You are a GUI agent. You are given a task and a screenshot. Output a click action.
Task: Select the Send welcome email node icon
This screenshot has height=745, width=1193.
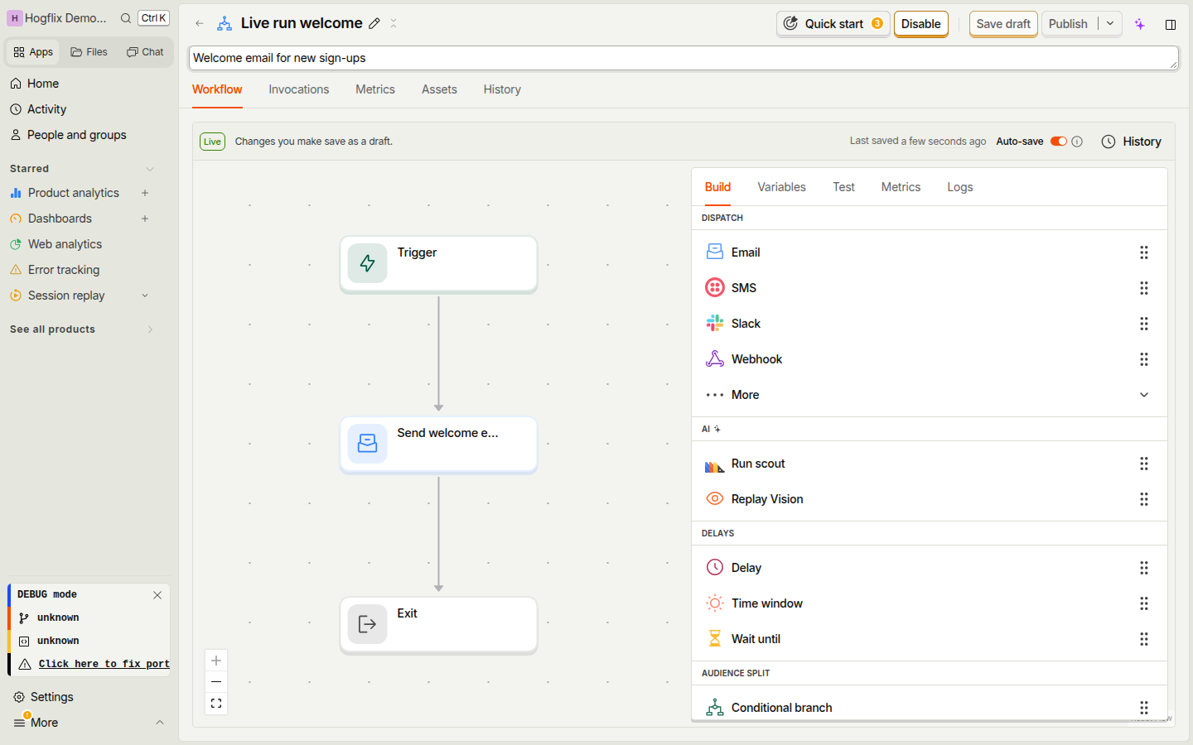(x=367, y=444)
